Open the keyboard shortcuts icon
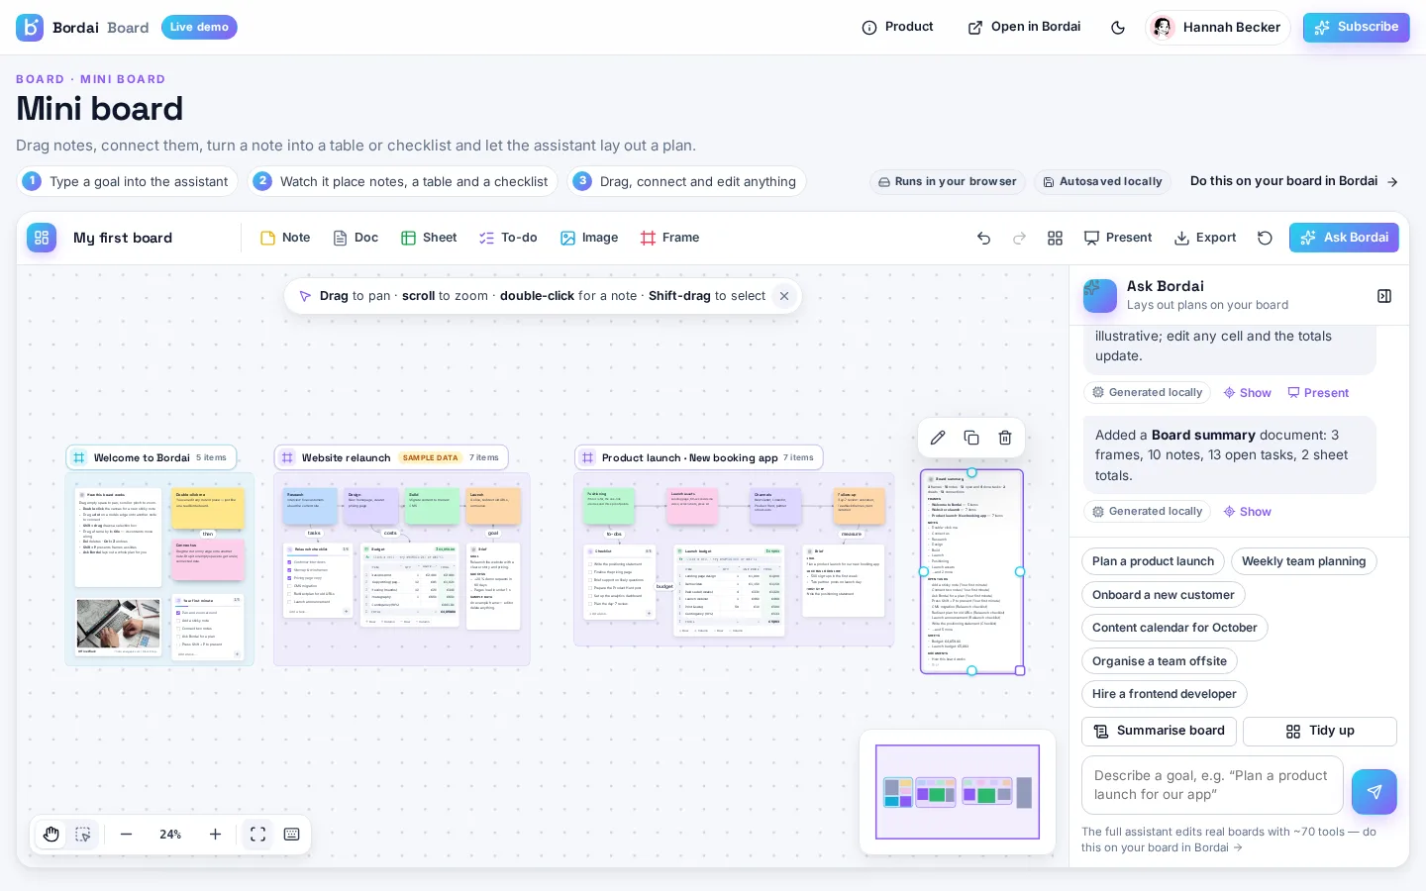Viewport: 1426px width, 891px height. click(291, 835)
